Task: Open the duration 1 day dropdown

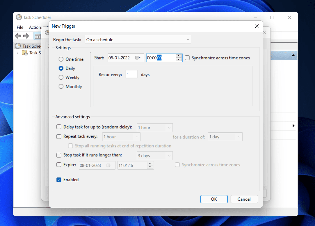Action: (x=225, y=137)
